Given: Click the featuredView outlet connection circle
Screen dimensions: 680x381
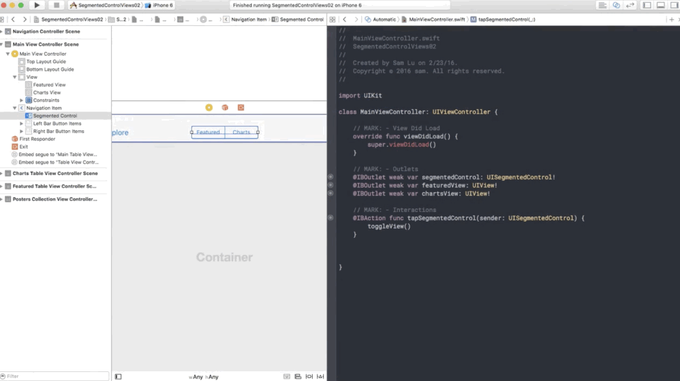Looking at the screenshot, I should 331,185.
